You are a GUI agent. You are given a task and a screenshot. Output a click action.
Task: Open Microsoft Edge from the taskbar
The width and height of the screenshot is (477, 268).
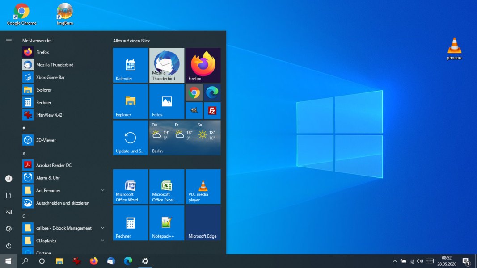(x=128, y=261)
